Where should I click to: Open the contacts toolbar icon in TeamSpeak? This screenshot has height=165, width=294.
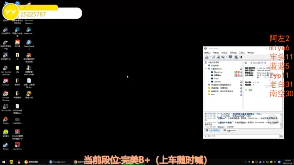pyautogui.click(x=236, y=57)
